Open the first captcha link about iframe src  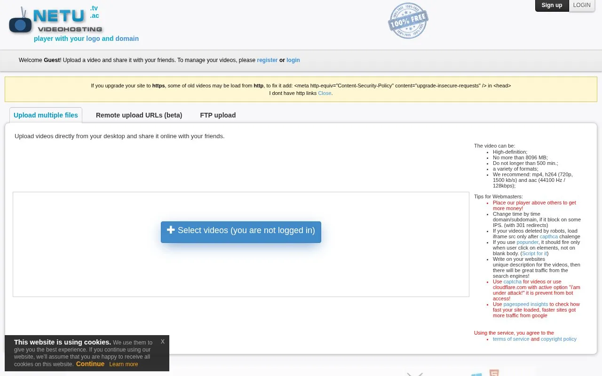tap(548, 236)
